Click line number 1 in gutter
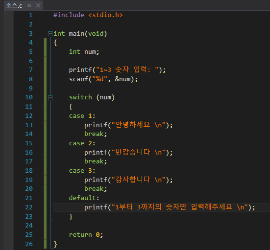Screen dimensions: 270x250 coord(31,15)
